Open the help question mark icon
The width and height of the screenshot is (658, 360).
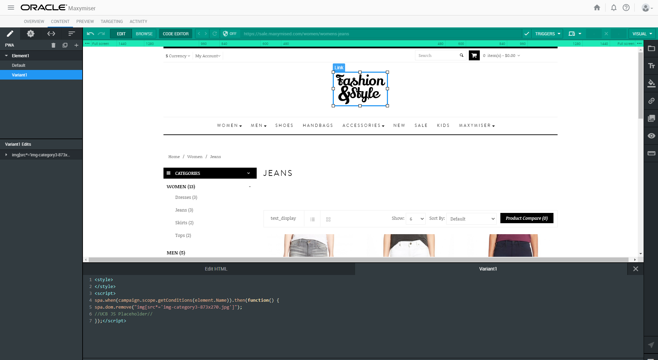(x=626, y=8)
